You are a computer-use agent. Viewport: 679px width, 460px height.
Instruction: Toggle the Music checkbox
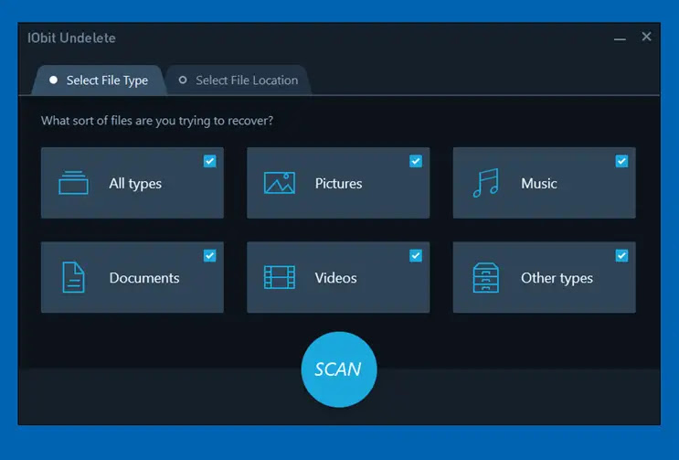coord(621,161)
